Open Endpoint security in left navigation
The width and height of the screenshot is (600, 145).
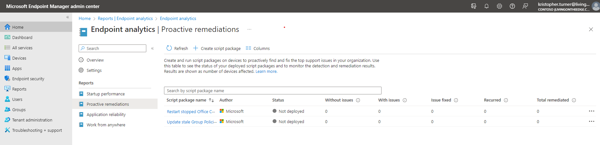click(x=28, y=79)
